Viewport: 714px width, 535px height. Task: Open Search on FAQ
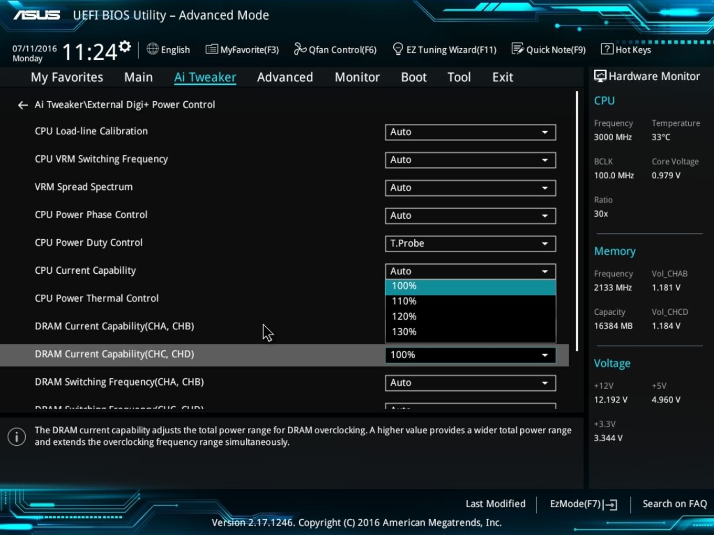click(x=675, y=504)
